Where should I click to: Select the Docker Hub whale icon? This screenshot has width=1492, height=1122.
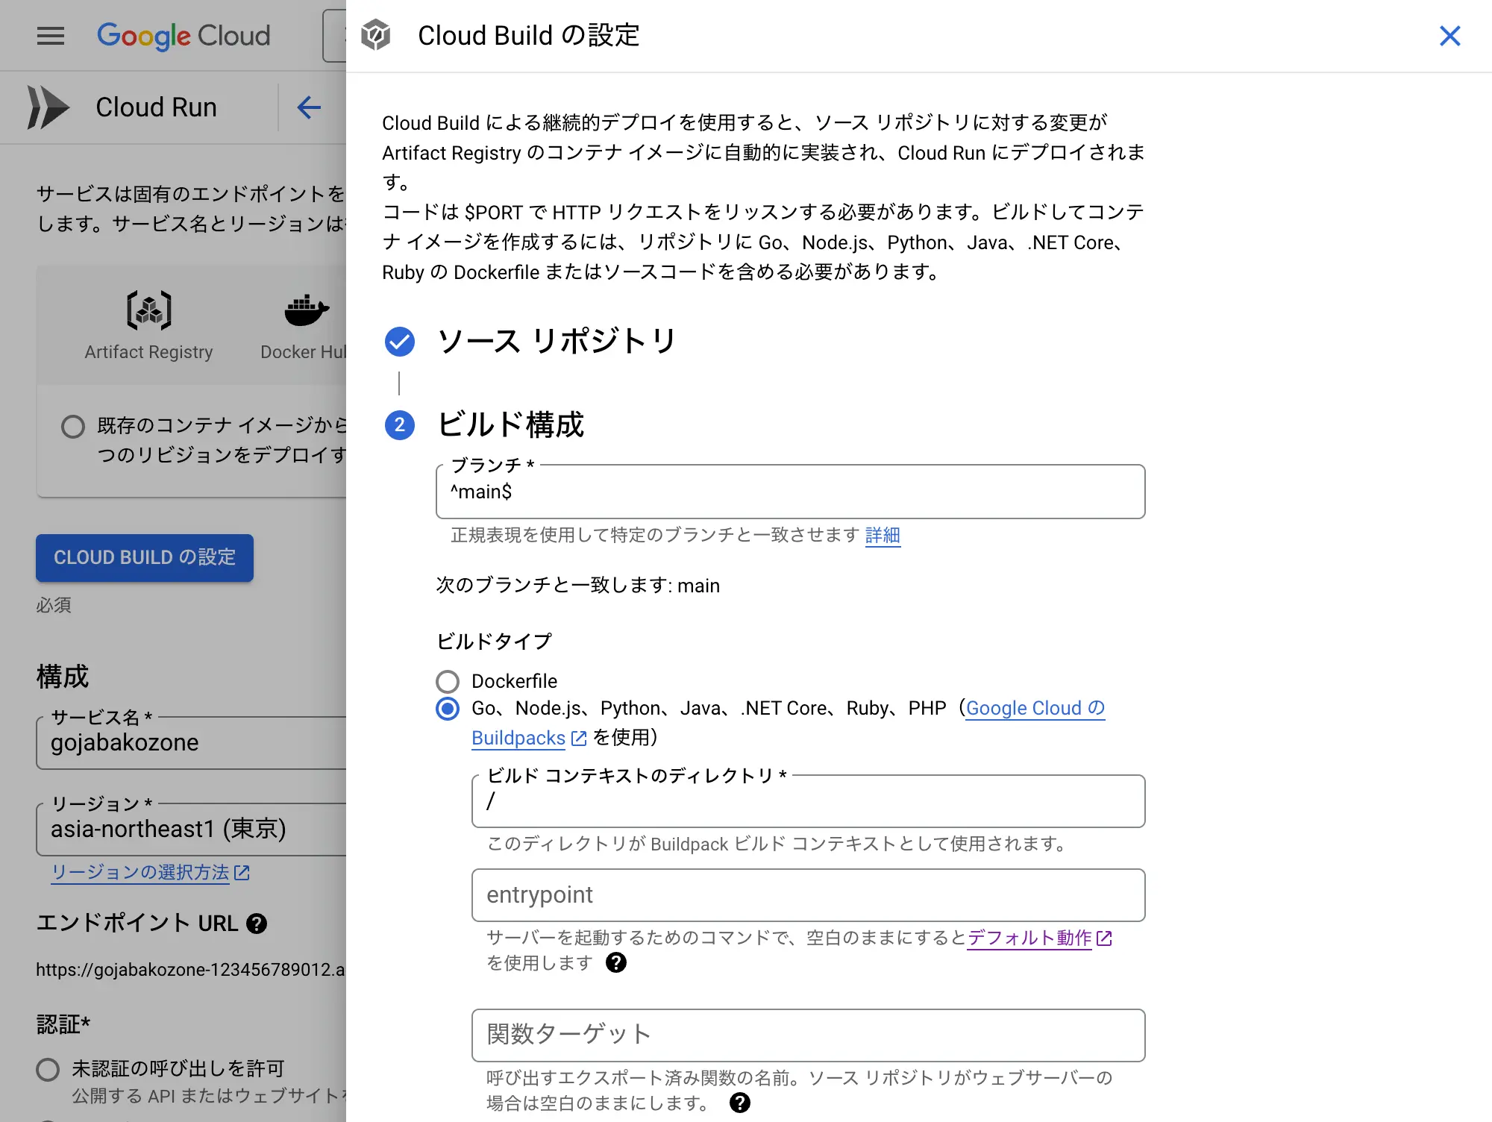(x=307, y=310)
